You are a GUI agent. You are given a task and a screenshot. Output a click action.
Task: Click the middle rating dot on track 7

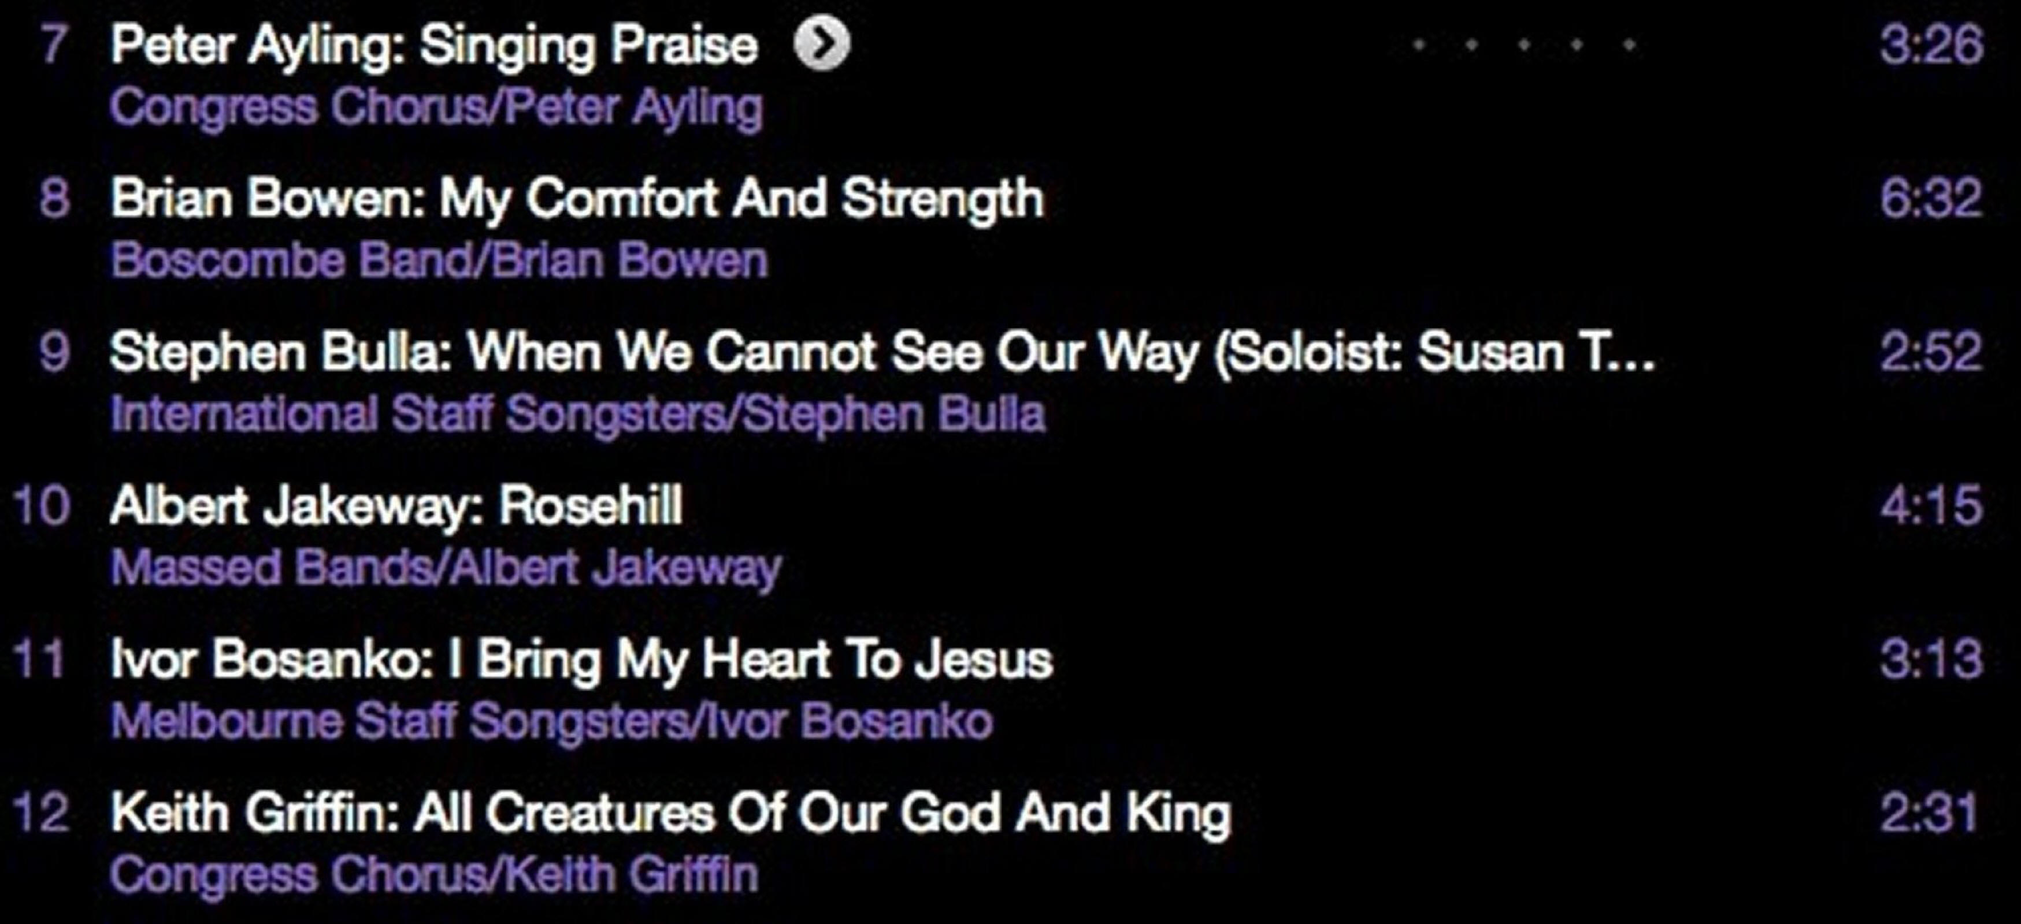(1523, 46)
